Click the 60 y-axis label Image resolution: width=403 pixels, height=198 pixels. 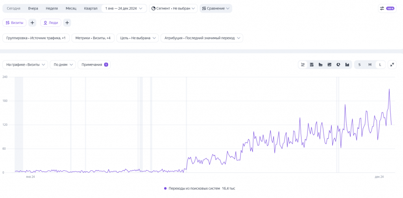click(4, 149)
